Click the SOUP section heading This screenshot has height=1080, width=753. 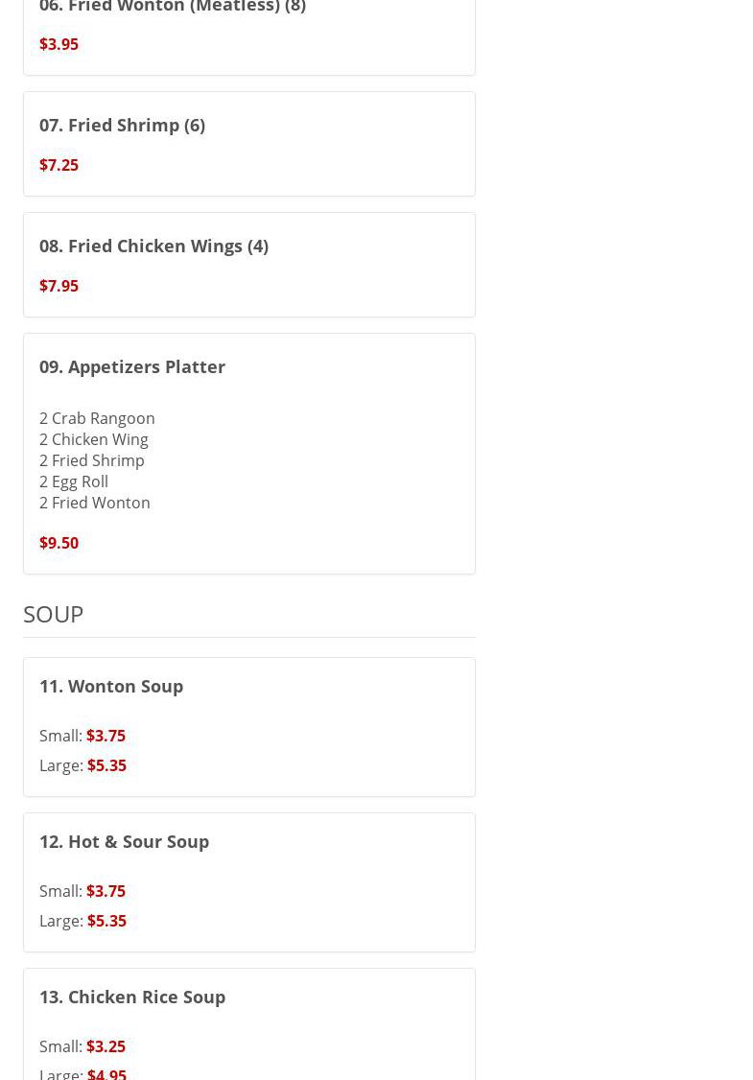[54, 614]
